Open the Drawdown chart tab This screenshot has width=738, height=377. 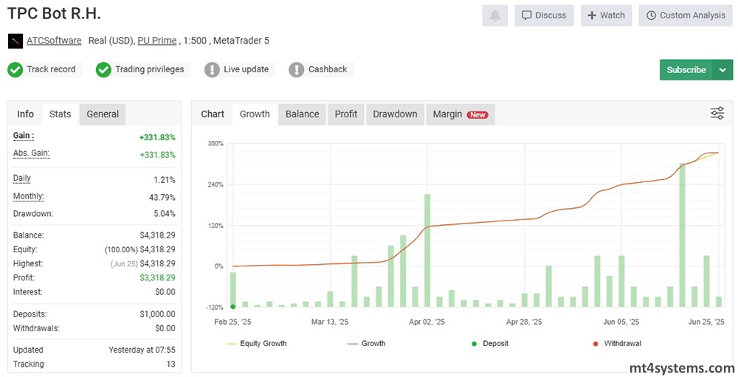click(x=395, y=114)
